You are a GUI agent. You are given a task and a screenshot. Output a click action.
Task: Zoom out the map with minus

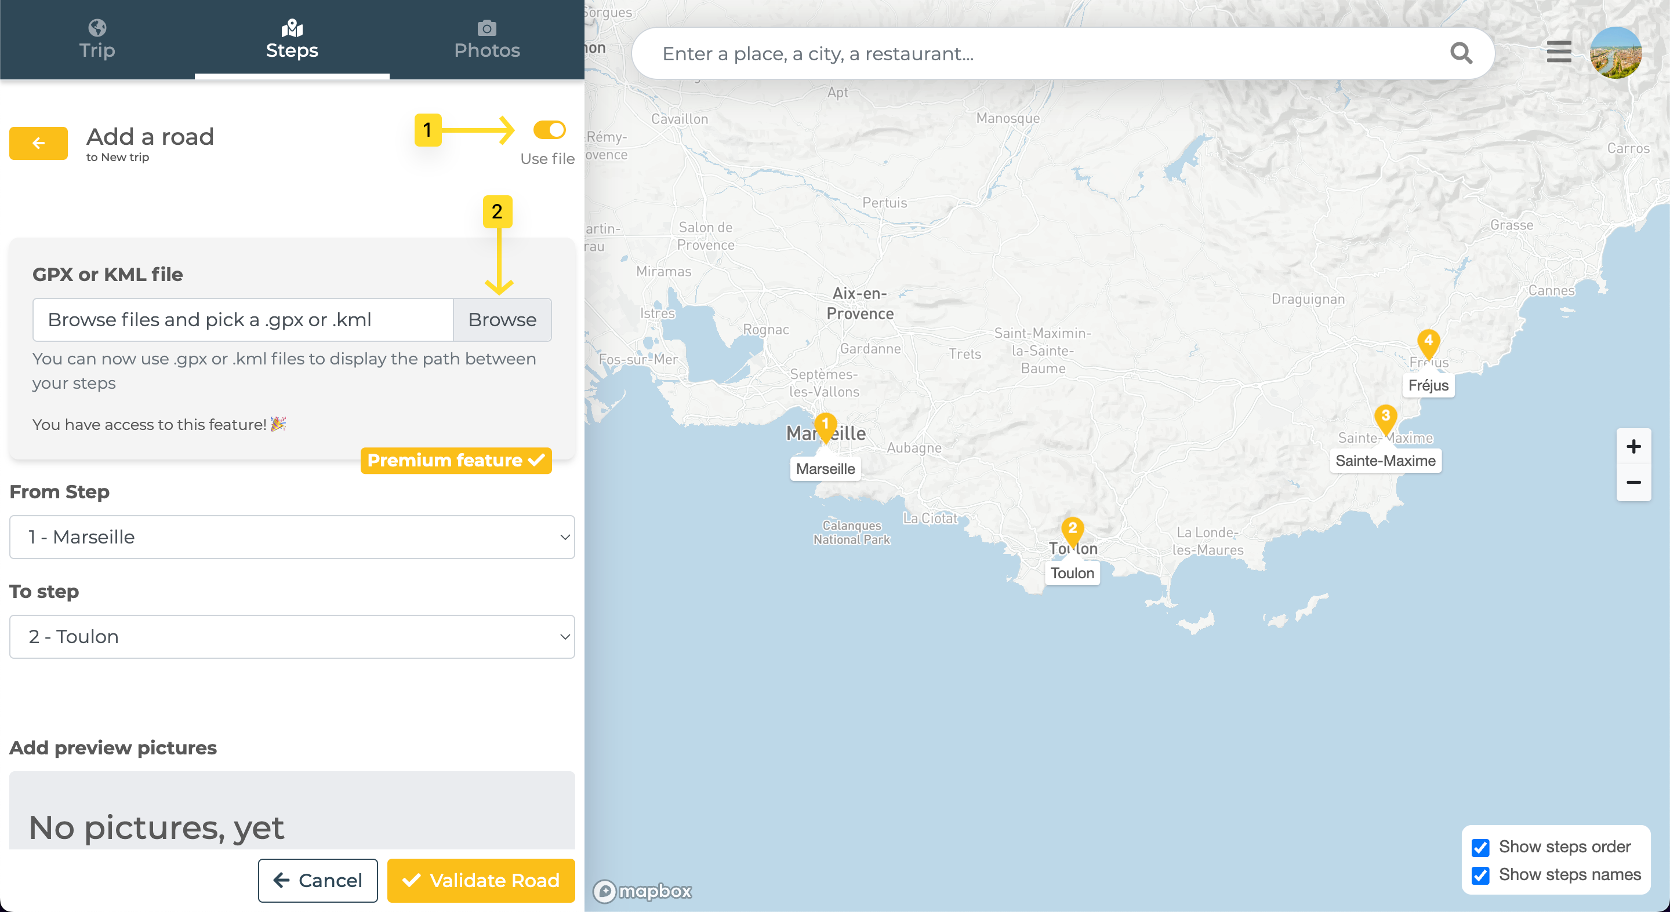tap(1633, 483)
